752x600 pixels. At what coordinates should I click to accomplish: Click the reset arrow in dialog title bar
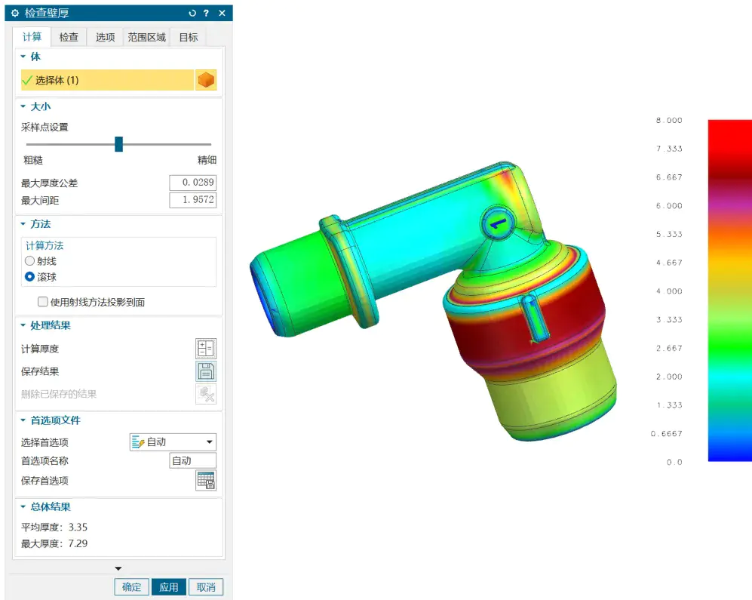pos(192,13)
